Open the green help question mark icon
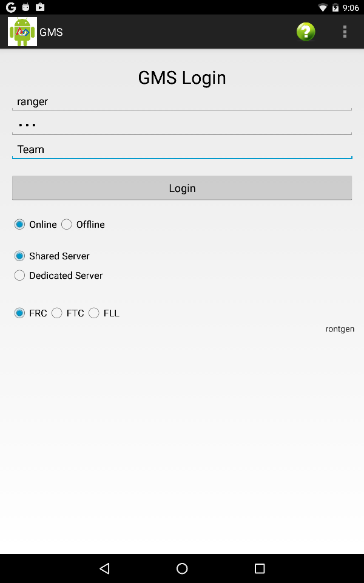 tap(306, 32)
